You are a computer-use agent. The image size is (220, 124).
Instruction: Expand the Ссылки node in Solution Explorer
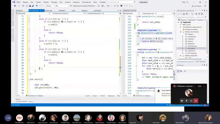181,25
